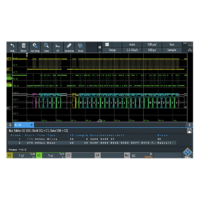The width and height of the screenshot is (199, 199).
Task: Click the OK state cell
Action: click(x=159, y=139)
